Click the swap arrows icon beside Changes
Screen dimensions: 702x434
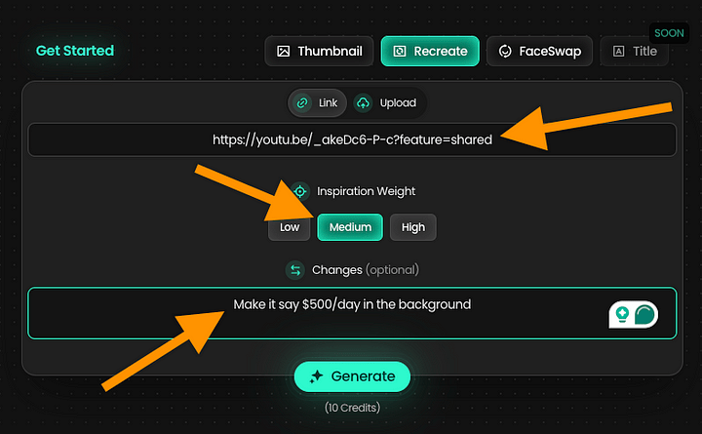point(294,269)
